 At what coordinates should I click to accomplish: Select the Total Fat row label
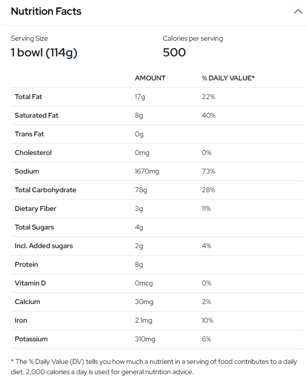(28, 97)
